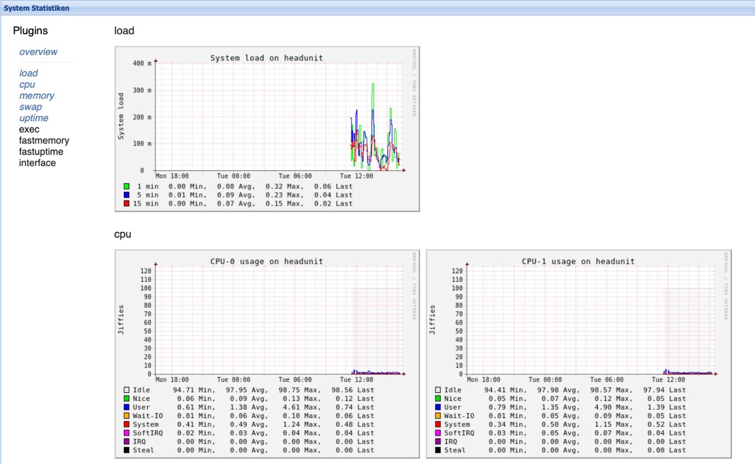Click the System load on headunit graph
Image resolution: width=755 pixels, height=464 pixels.
[266, 128]
